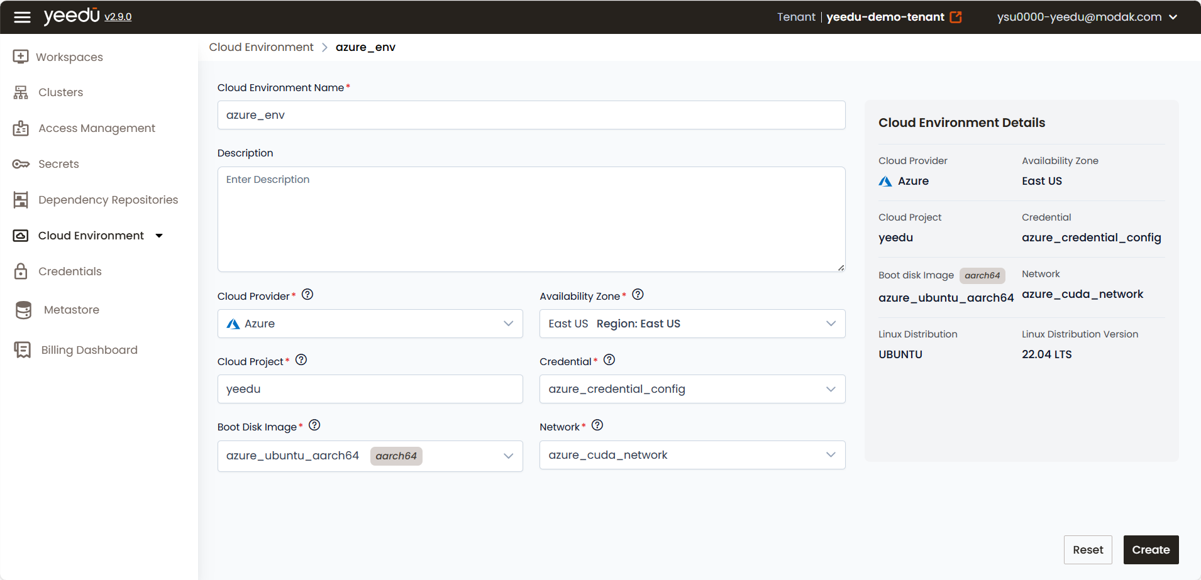The width and height of the screenshot is (1201, 580).
Task: Click the Cloud Environment sidebar icon
Action: [x=21, y=236]
